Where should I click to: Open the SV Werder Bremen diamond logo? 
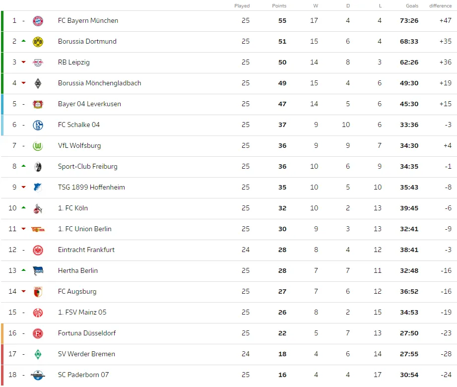38,354
